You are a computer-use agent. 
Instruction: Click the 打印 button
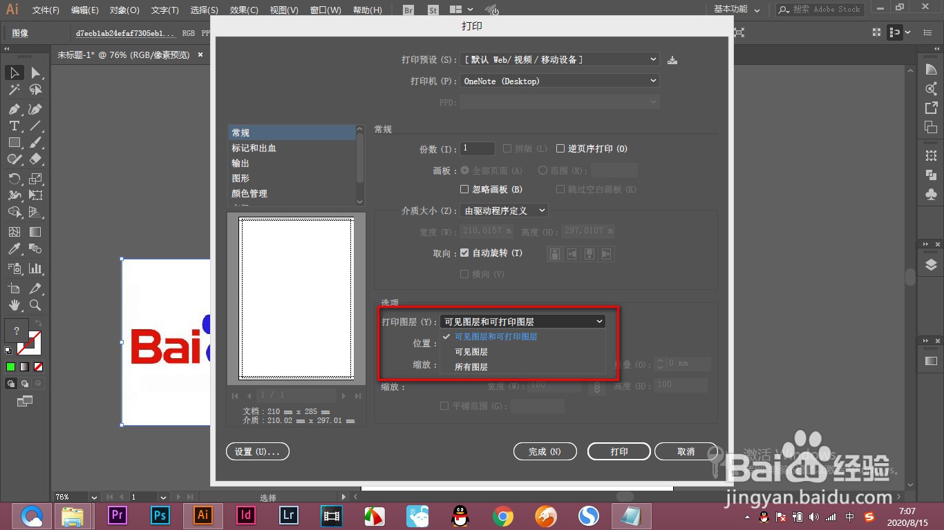click(x=619, y=451)
